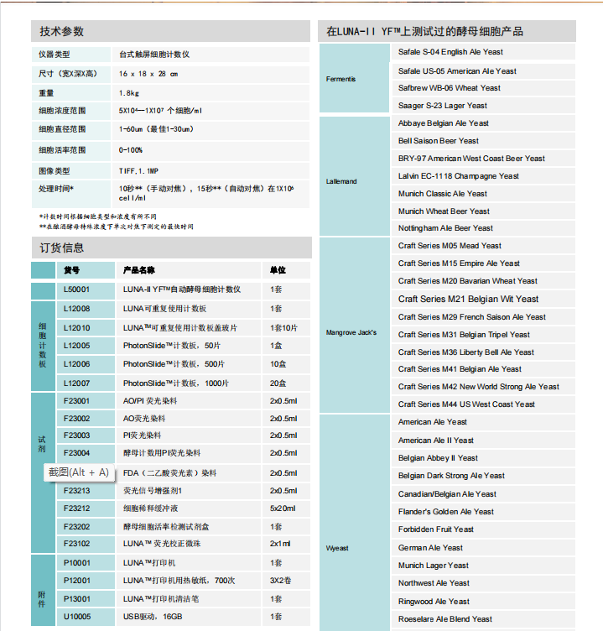Select Abbaye Belgian Ale Yeast

pyautogui.click(x=444, y=123)
